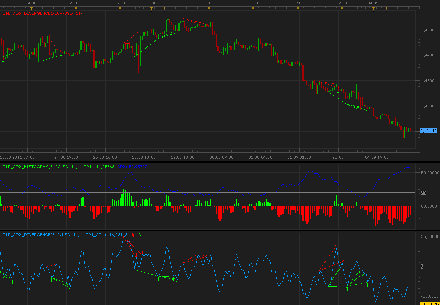Click the blue ADX value in histogram panel
The width and height of the screenshot is (440, 305).
click(132, 167)
